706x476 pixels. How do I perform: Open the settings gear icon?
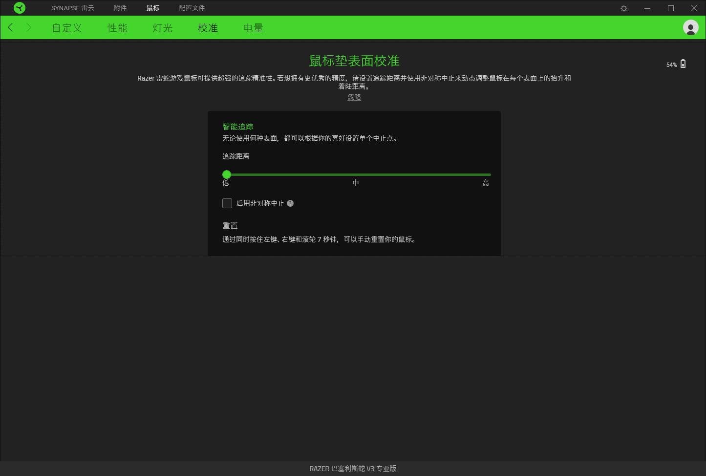click(x=623, y=8)
